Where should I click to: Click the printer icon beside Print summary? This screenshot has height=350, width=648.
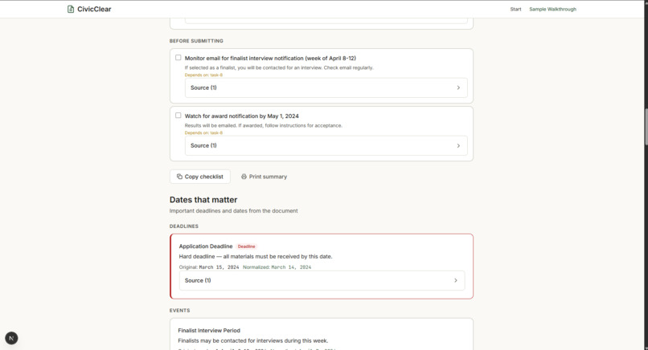244,177
